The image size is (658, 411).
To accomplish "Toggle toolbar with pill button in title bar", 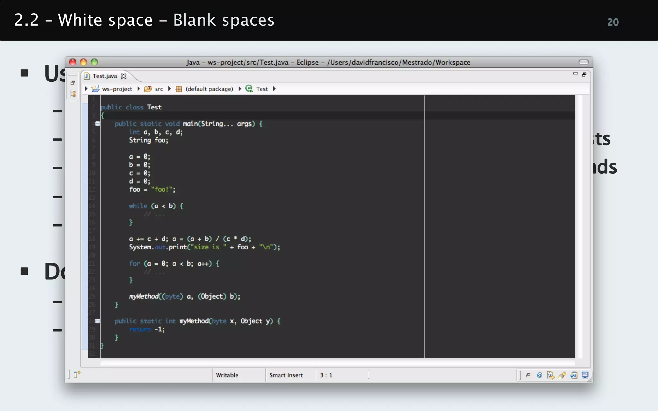I will [583, 62].
